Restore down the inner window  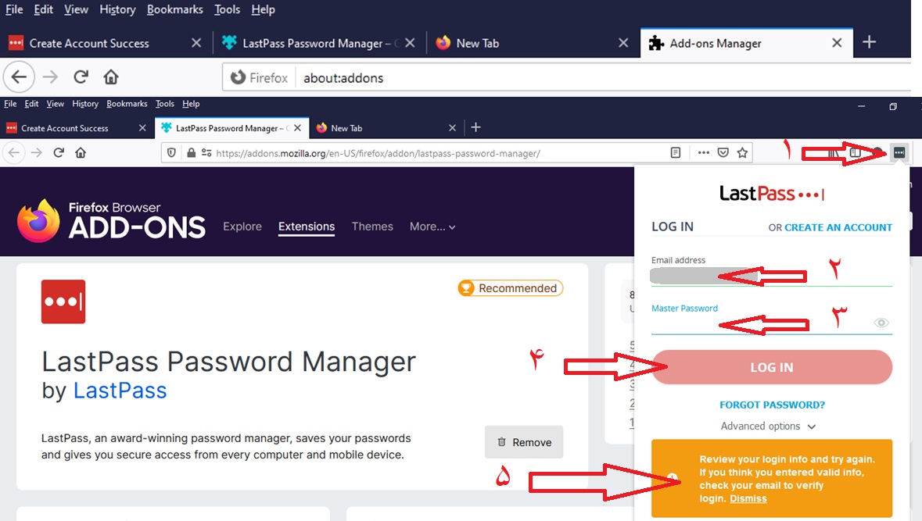(892, 106)
